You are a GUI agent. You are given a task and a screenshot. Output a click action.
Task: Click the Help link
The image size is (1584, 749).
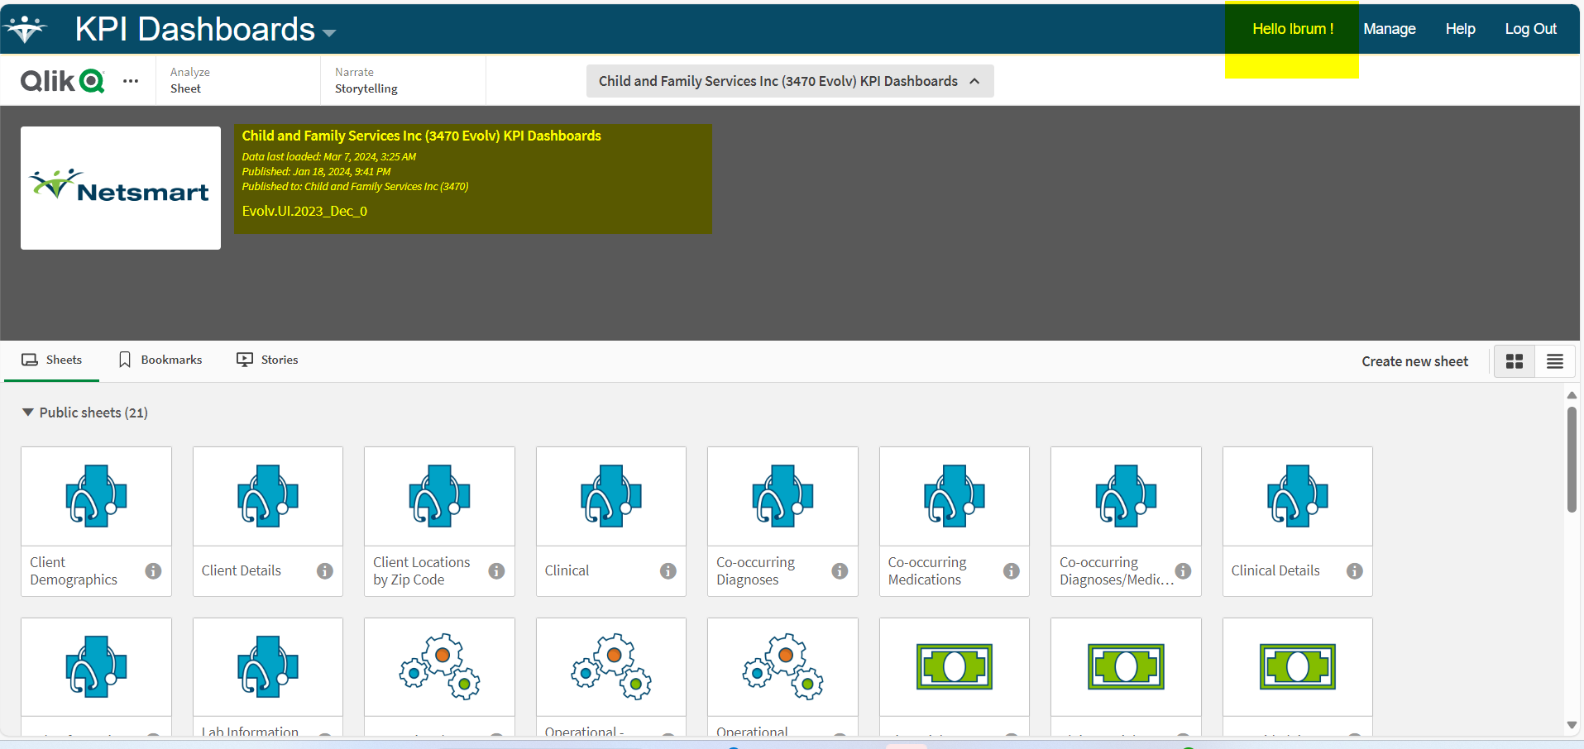click(1460, 29)
